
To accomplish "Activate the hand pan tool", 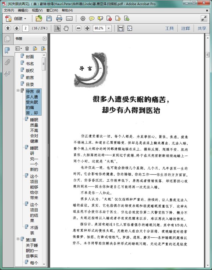I will (66, 28).
